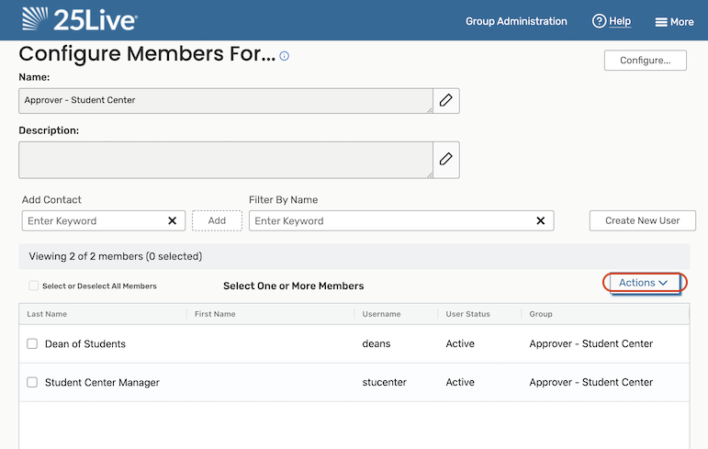Clear the Filter By Name field

(541, 220)
